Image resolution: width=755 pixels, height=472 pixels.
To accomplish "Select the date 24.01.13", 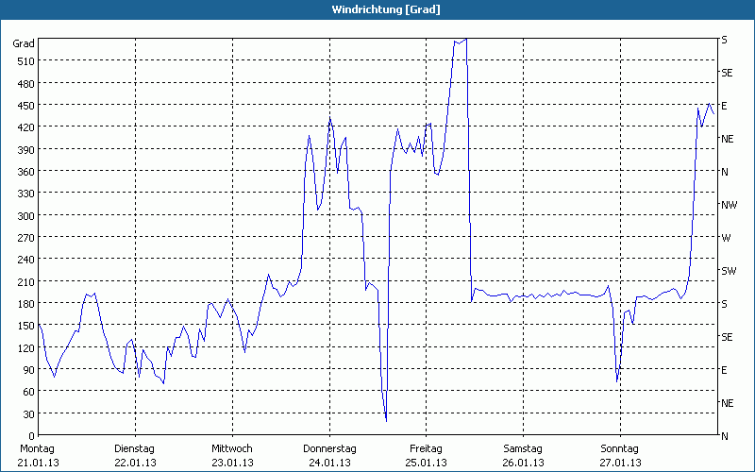I will point(329,463).
